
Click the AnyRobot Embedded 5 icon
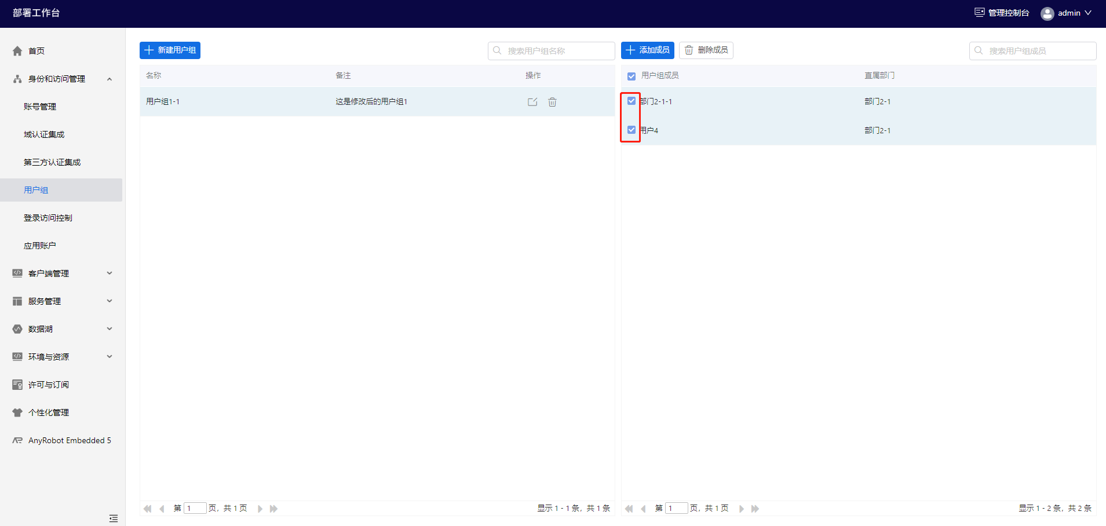tap(17, 440)
